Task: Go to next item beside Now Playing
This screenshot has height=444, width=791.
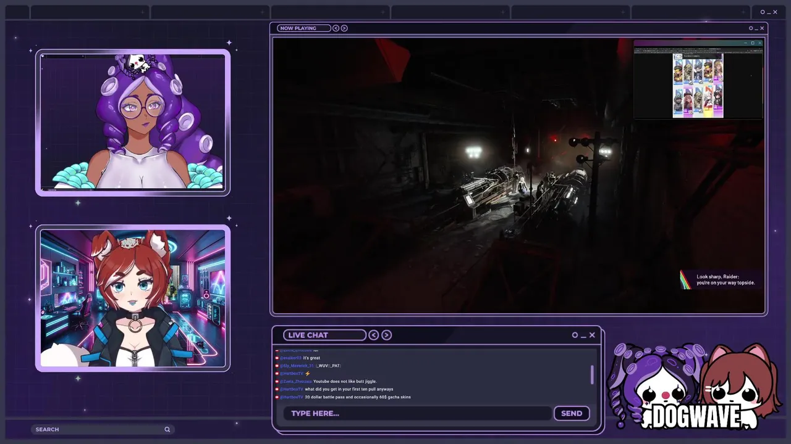Action: pyautogui.click(x=344, y=28)
